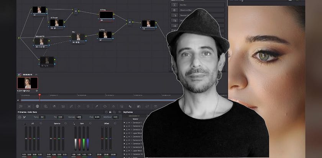Reset the Gamma bars
This screenshot has height=158, width=322.
pos(66,123)
